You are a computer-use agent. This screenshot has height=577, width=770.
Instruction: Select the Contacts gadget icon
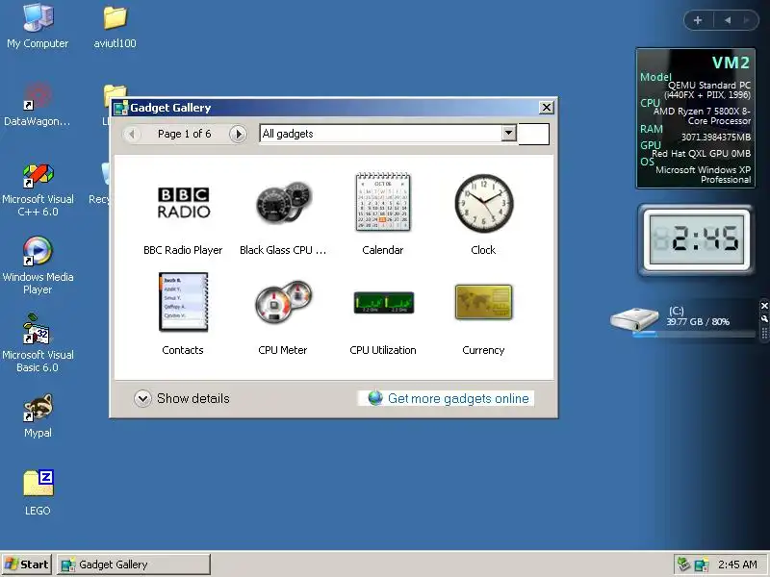tap(183, 302)
